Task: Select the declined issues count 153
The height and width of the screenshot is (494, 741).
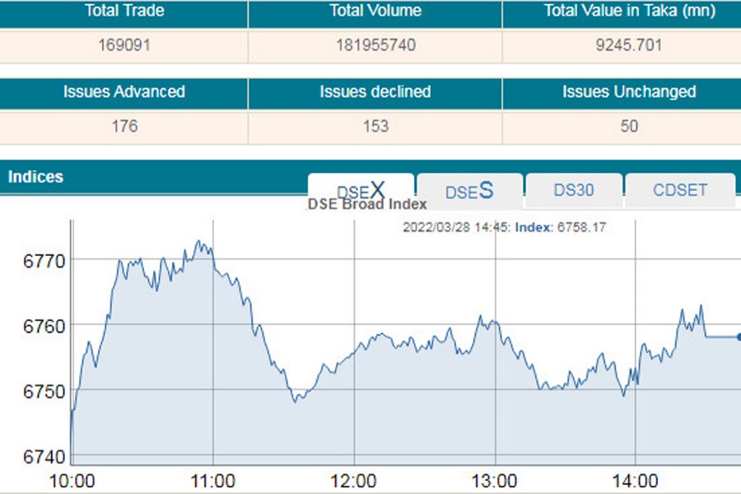Action: [375, 126]
